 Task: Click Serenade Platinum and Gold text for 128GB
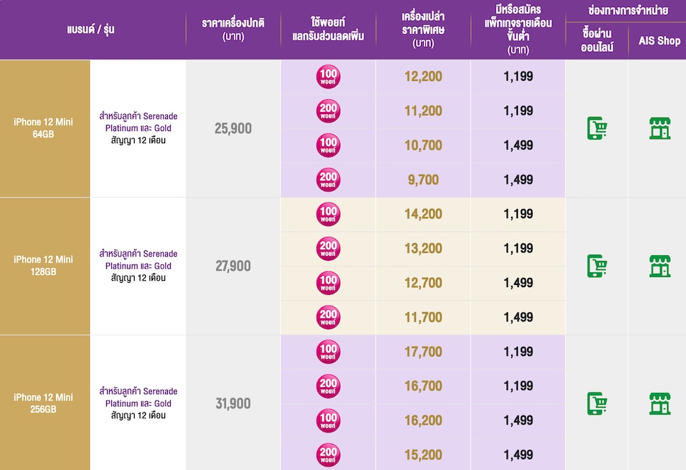139,259
